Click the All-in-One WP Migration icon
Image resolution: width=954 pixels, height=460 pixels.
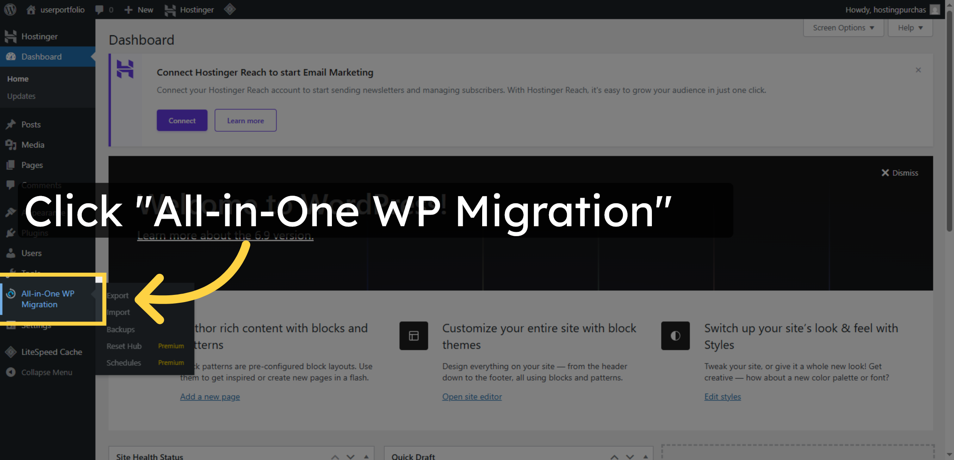click(11, 294)
